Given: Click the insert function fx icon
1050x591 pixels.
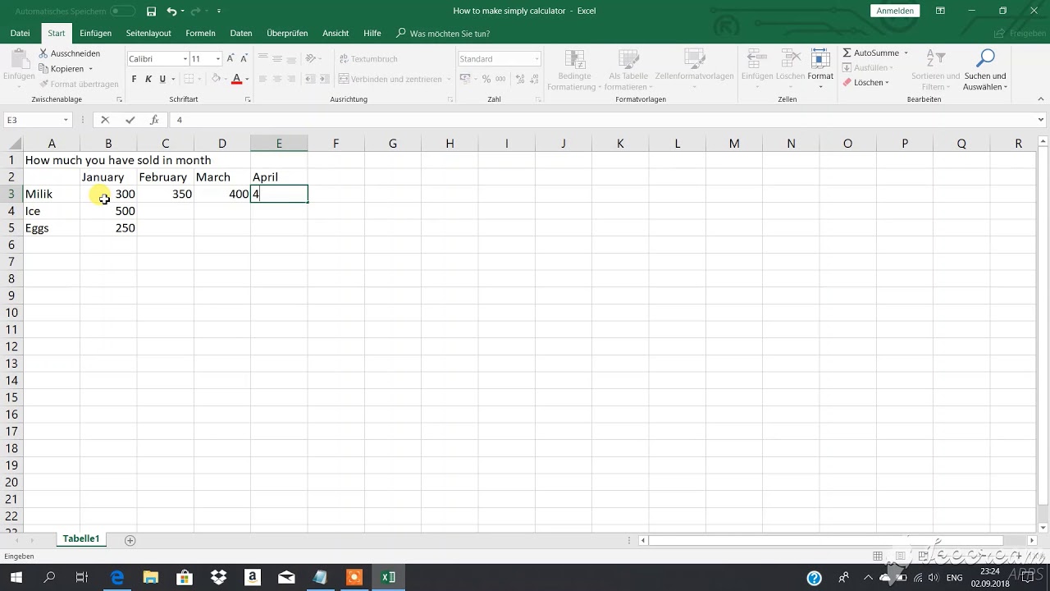Looking at the screenshot, I should pos(154,120).
